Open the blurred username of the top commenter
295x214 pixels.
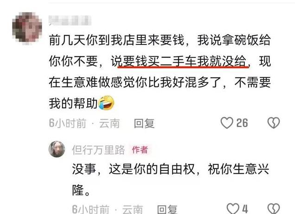coord(70,20)
